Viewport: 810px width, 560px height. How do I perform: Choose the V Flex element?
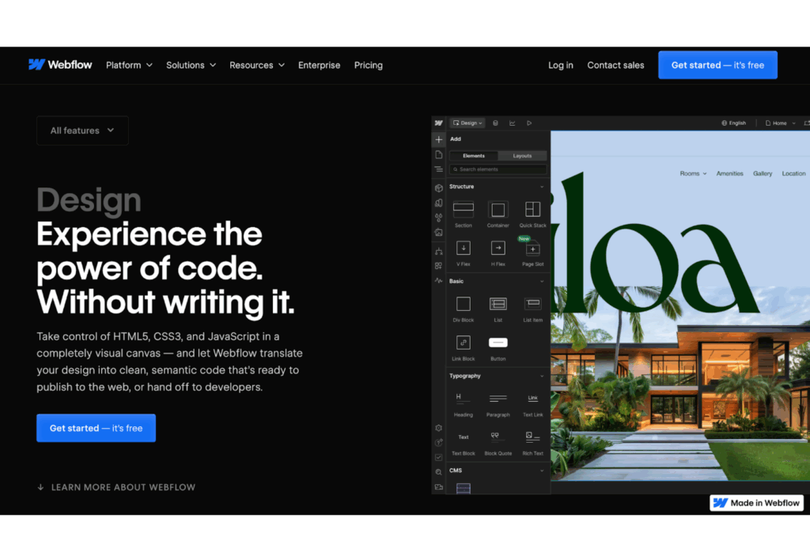tap(464, 248)
